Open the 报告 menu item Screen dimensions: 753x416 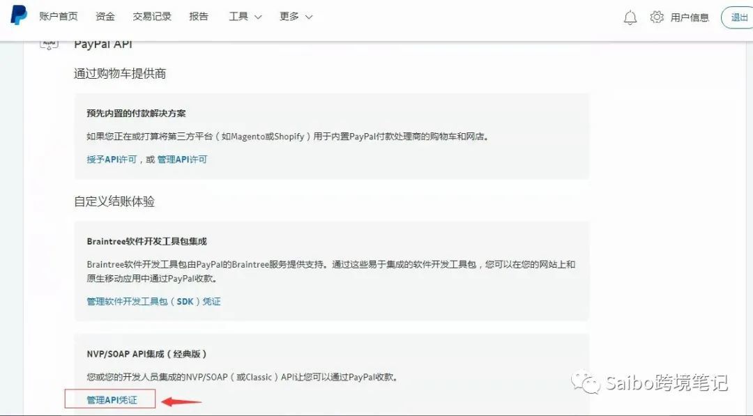point(199,16)
